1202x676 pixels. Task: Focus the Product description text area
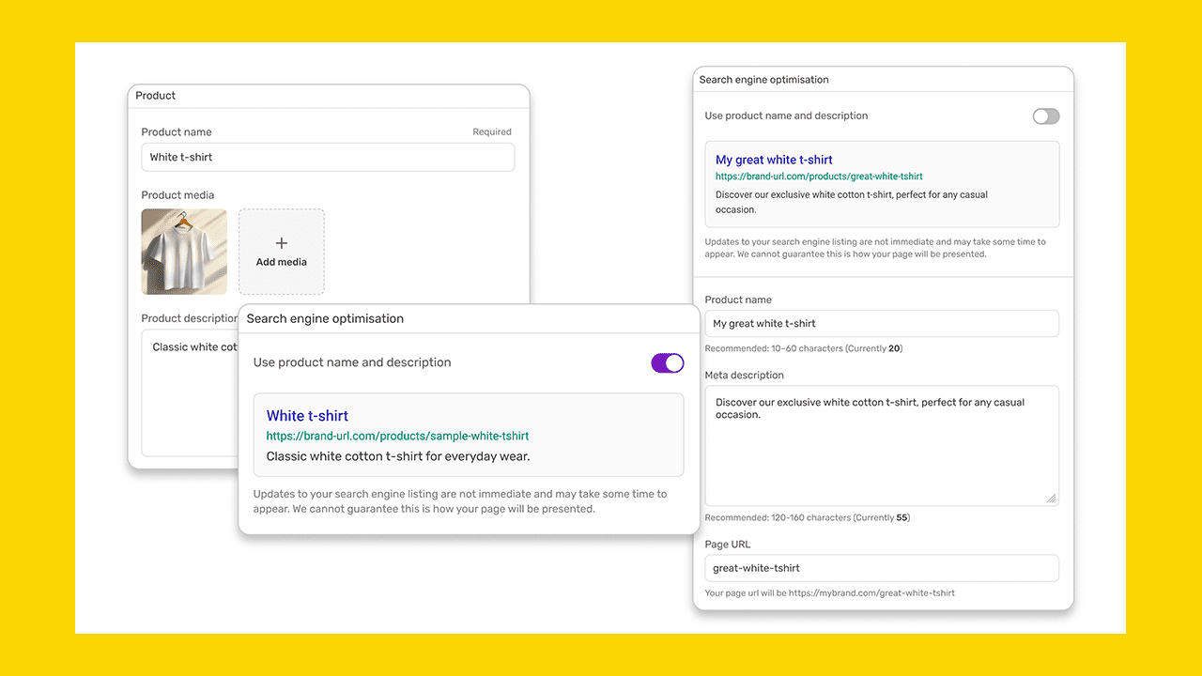[x=188, y=394]
